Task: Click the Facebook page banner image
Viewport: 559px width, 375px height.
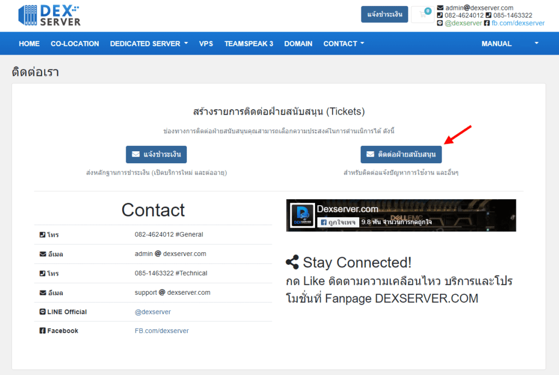Action: coord(401,215)
